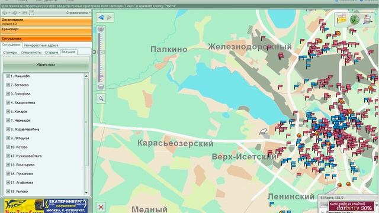Select the route-building tool icon

point(367,20)
